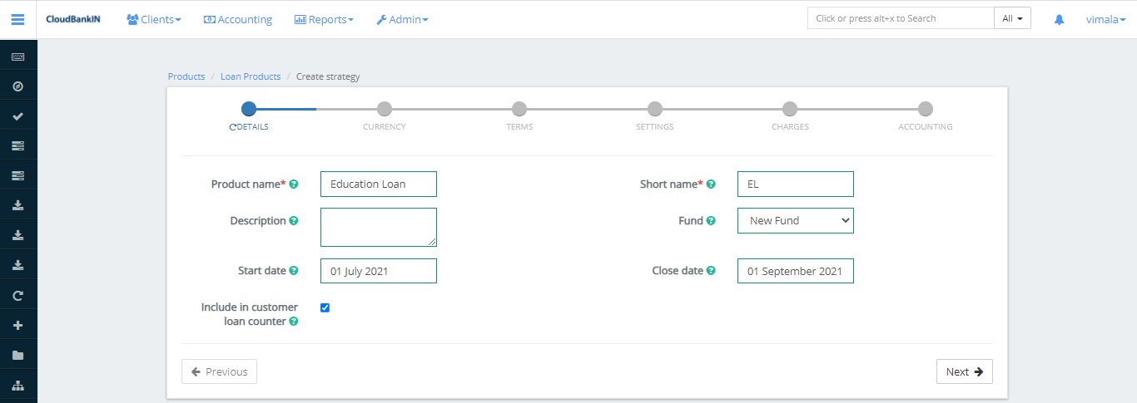Click the Next button

coord(964,371)
